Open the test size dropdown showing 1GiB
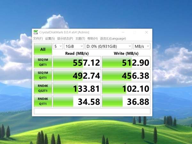Image resolution: width=192 pixels, height=144 pixels. point(74,46)
